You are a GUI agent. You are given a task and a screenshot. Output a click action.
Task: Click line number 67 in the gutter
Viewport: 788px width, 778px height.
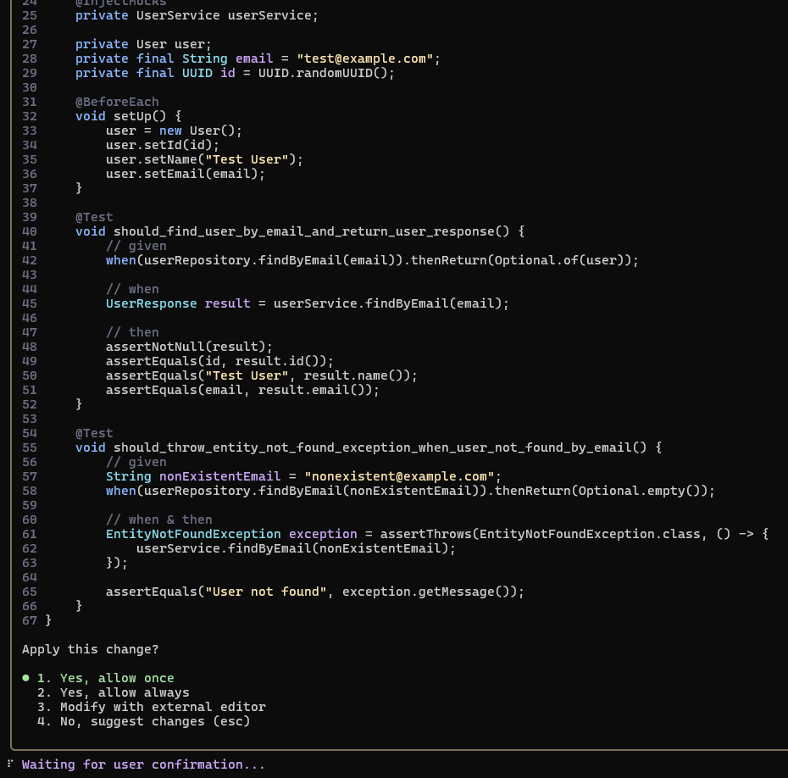(x=30, y=620)
